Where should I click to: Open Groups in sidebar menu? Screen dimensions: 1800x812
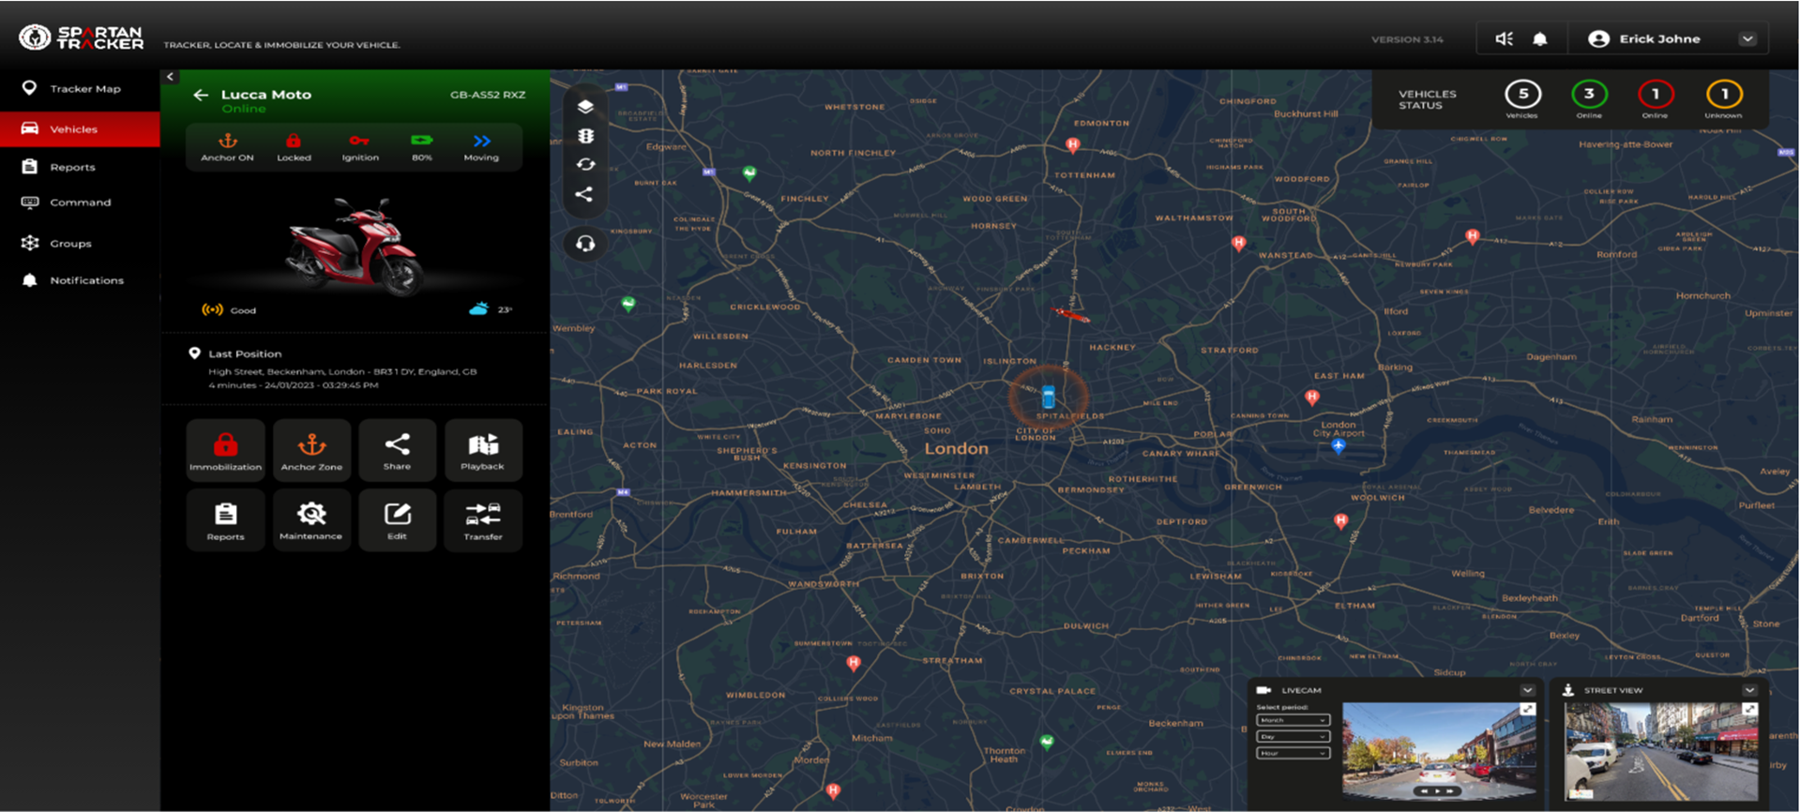pyautogui.click(x=80, y=243)
